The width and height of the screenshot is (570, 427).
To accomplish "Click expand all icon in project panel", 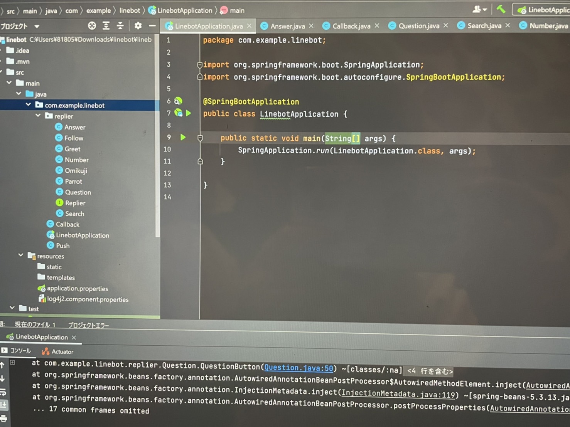I will [x=106, y=26].
